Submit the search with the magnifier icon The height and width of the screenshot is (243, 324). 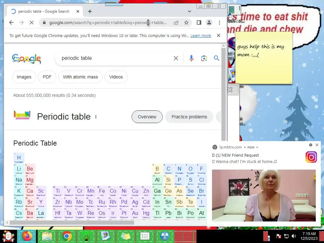tap(216, 58)
